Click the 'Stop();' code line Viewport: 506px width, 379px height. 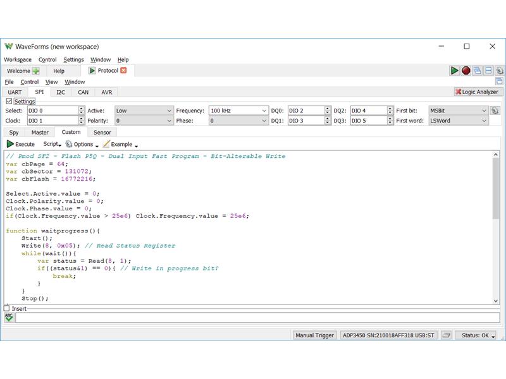(x=35, y=298)
